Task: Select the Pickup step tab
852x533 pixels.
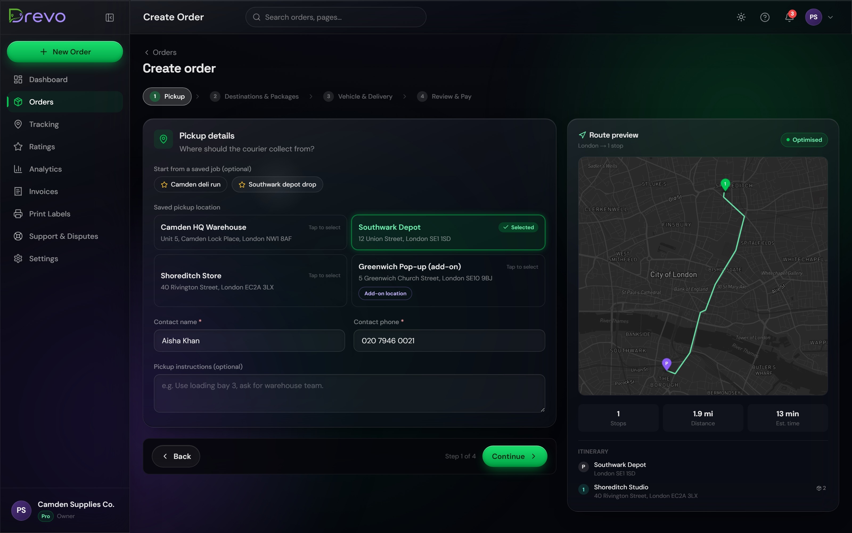Action: (x=167, y=96)
